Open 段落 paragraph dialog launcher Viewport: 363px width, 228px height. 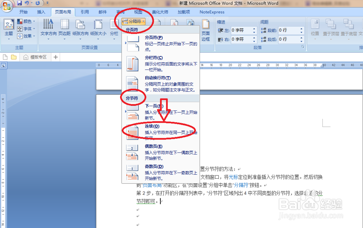point(303,47)
